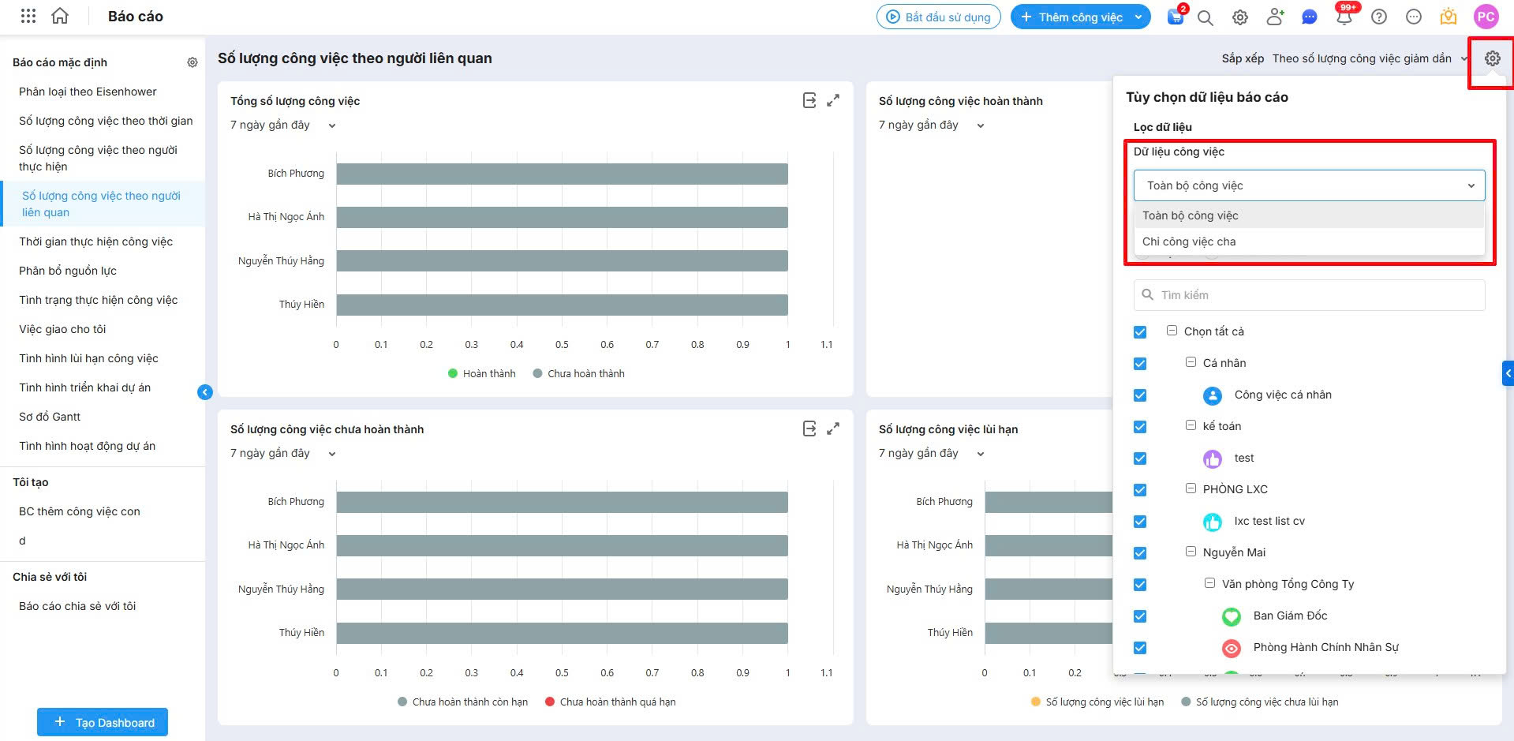
Task: Go to the home page icon
Action: tap(60, 16)
